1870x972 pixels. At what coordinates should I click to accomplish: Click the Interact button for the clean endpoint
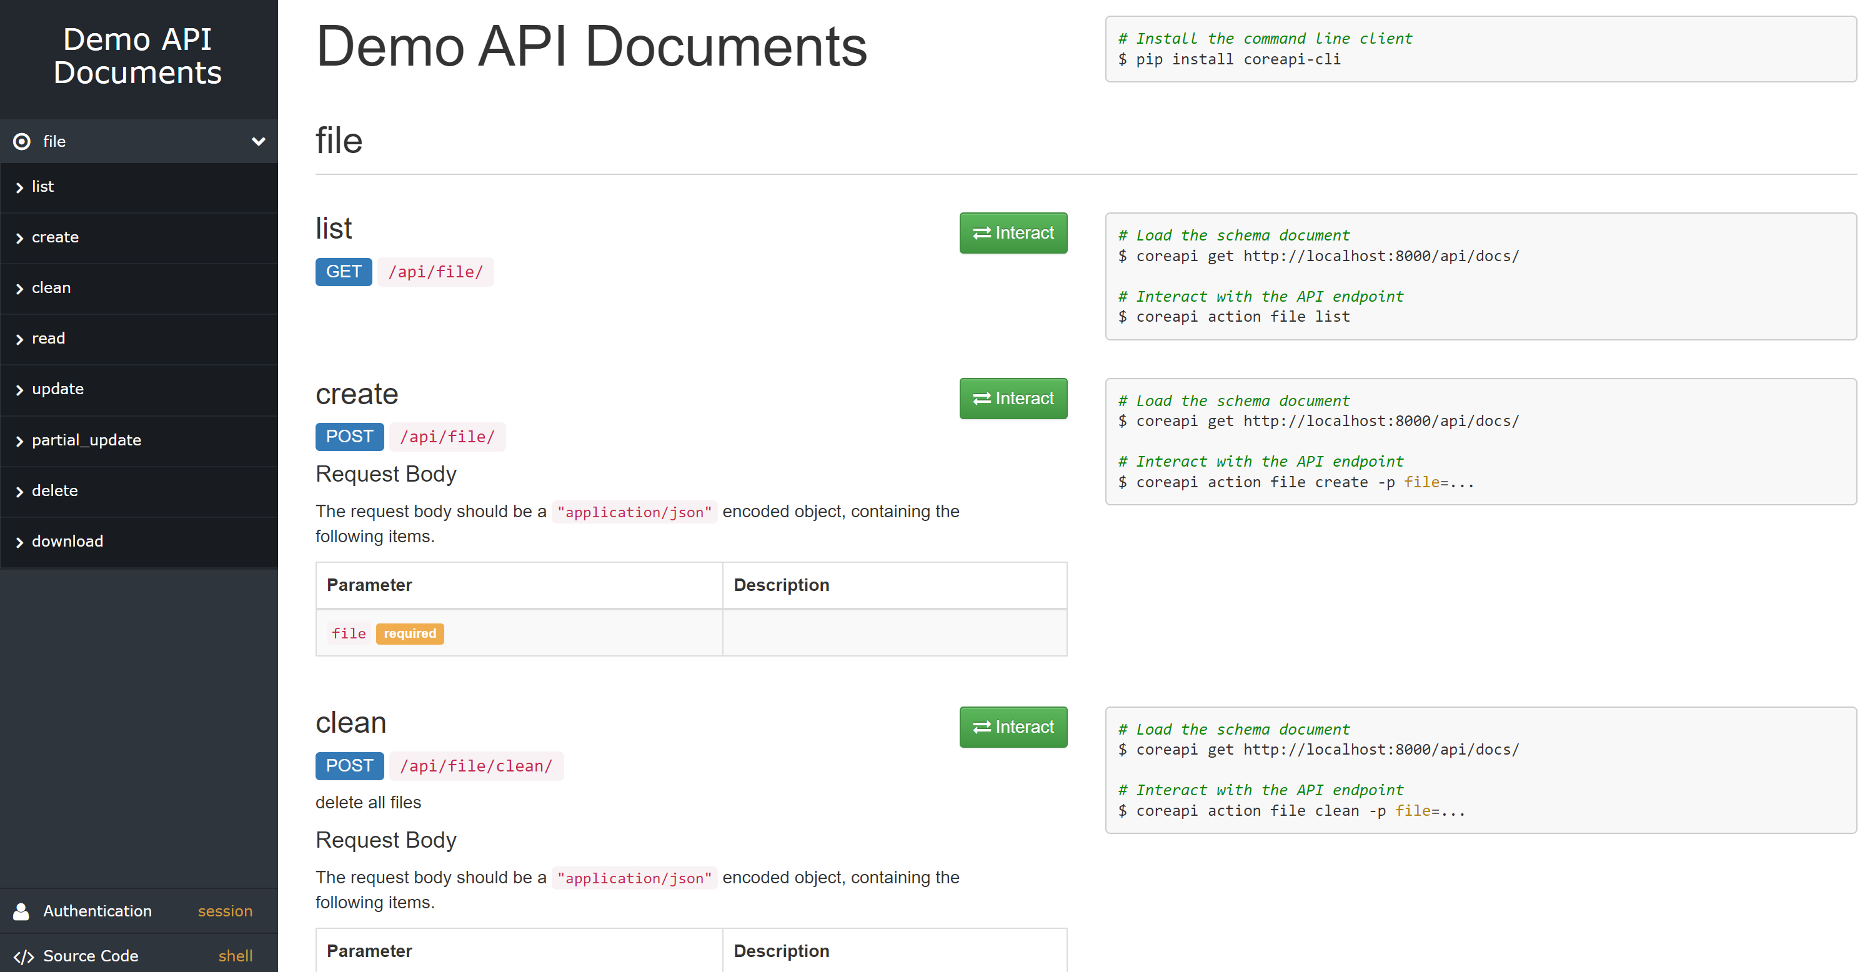(1013, 727)
